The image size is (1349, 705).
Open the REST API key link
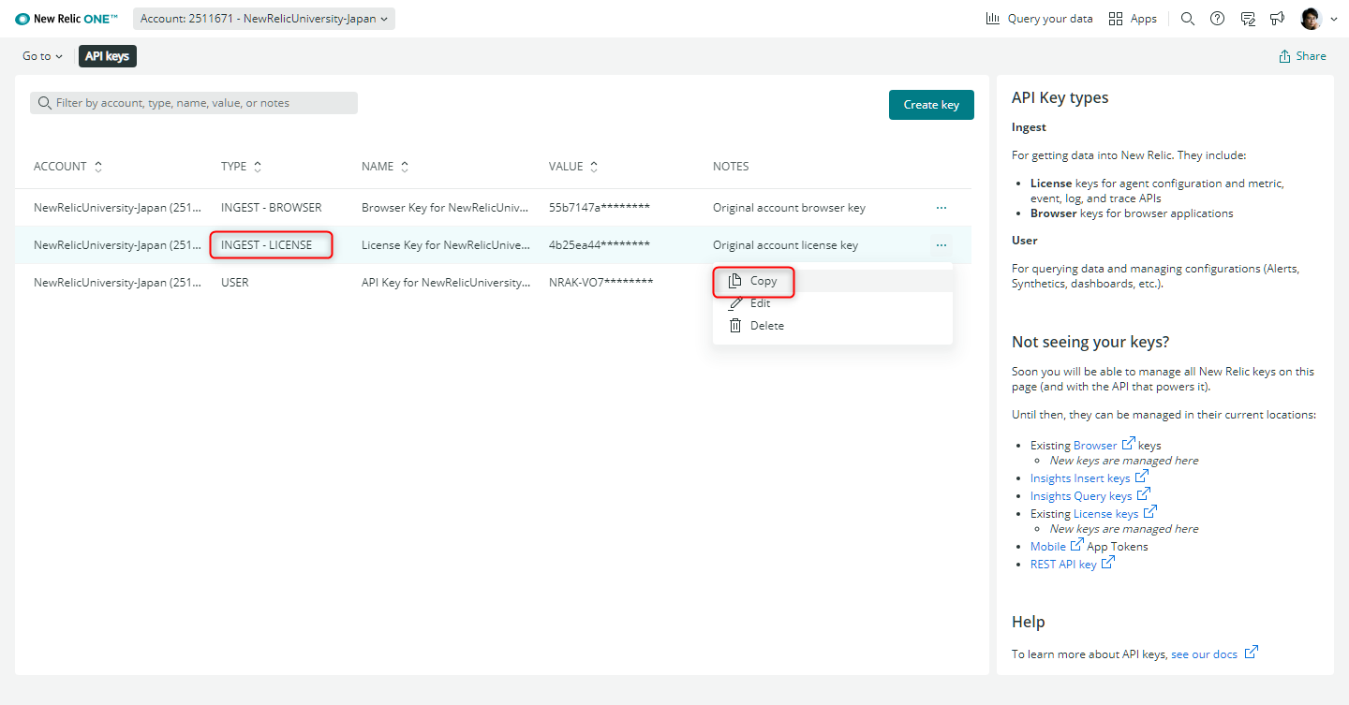pos(1073,564)
